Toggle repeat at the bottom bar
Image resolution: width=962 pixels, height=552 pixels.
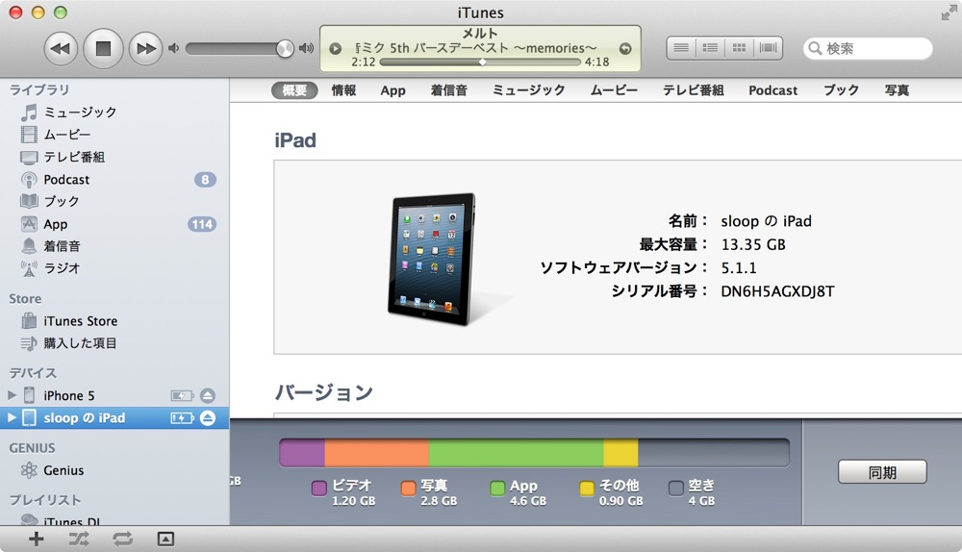(123, 539)
